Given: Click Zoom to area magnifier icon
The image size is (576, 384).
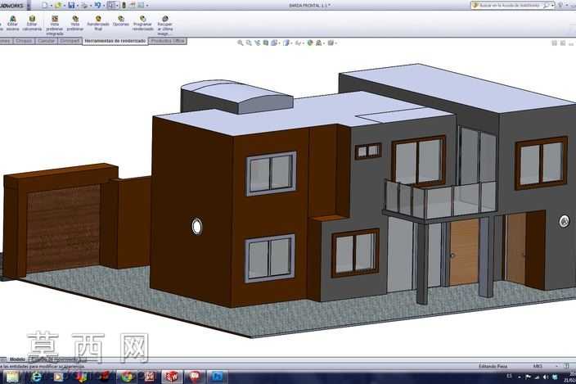Looking at the screenshot, I should (249, 43).
